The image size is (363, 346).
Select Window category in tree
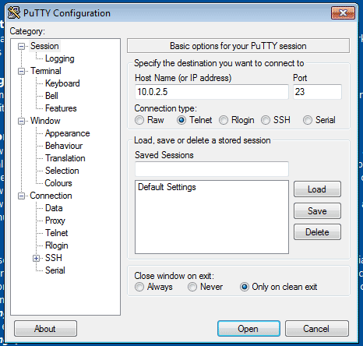coord(45,121)
